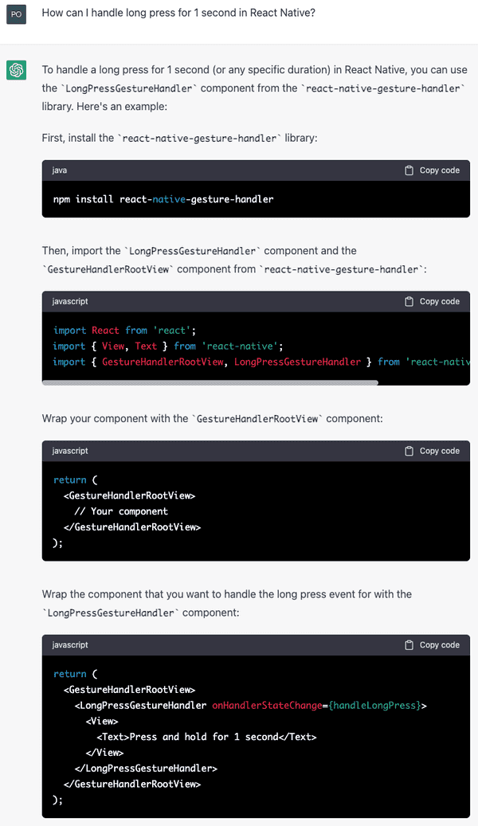Select the ChatGPT assistant avatar icon
The image size is (478, 826).
click(x=17, y=70)
